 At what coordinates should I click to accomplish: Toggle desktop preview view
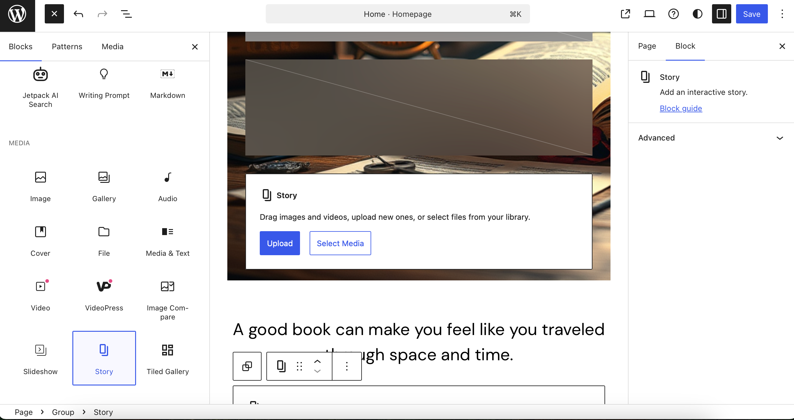pos(650,14)
